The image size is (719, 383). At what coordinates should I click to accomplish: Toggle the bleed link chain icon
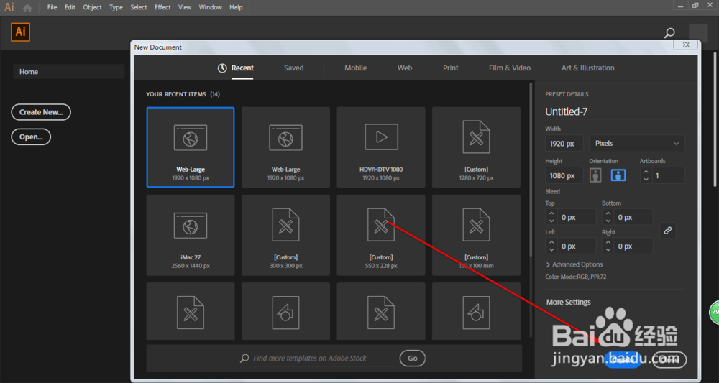tap(668, 231)
